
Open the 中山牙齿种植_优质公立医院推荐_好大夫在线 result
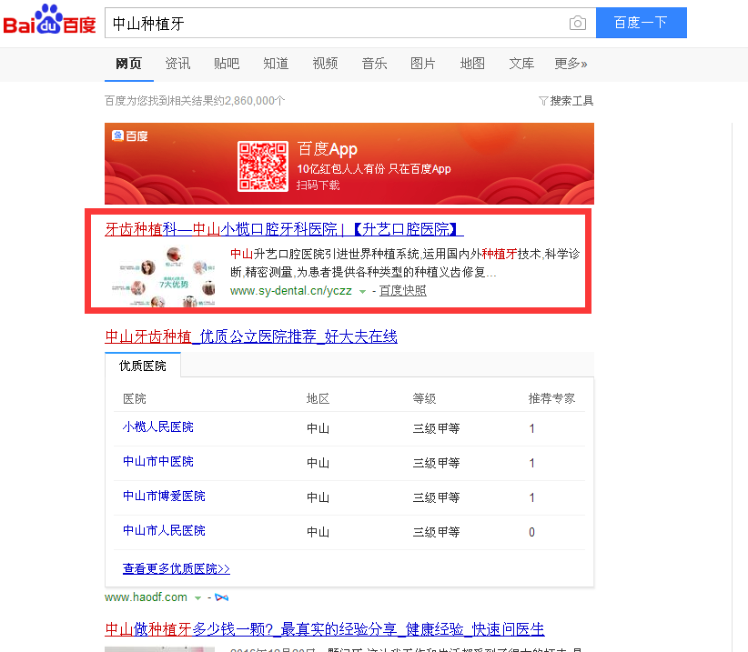click(x=251, y=336)
